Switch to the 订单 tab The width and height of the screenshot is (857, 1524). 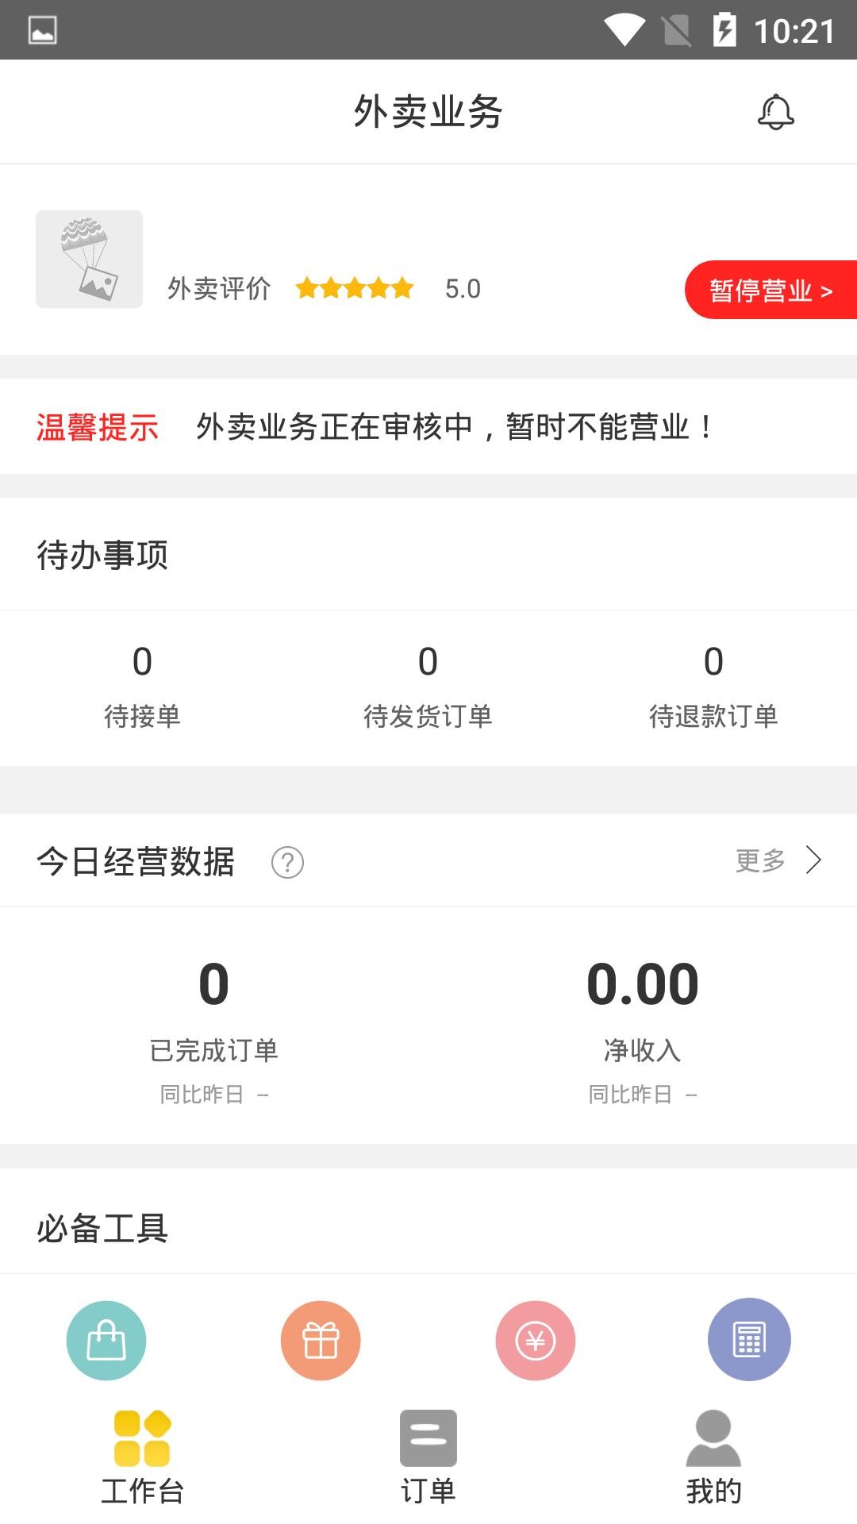pos(428,1458)
